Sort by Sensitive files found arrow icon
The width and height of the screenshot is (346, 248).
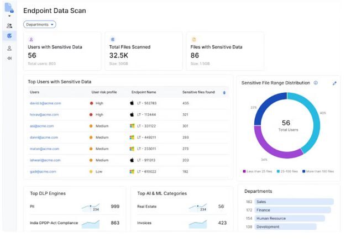(x=224, y=93)
